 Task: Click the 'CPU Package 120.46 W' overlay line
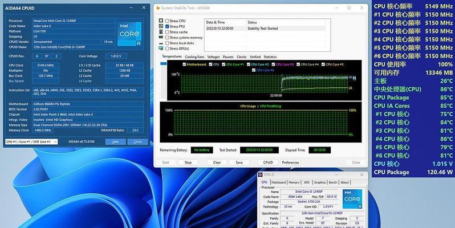413,172
